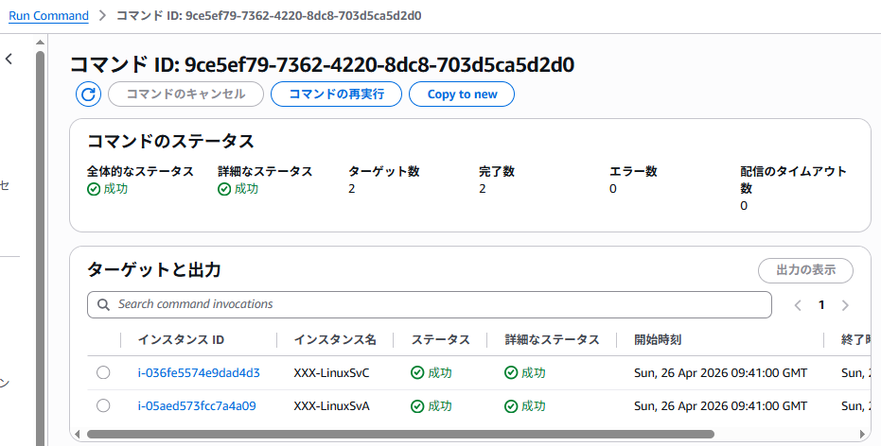Click status success icon for XXX-LinuxSvA row
881x446 pixels.
(417, 406)
